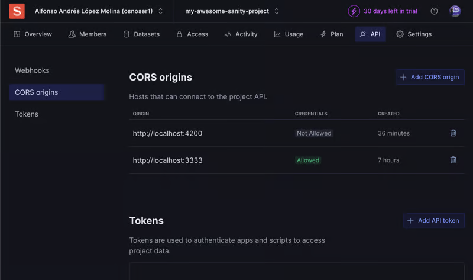The width and height of the screenshot is (473, 280).
Task: Open the Activity tab
Action: pyautogui.click(x=241, y=34)
